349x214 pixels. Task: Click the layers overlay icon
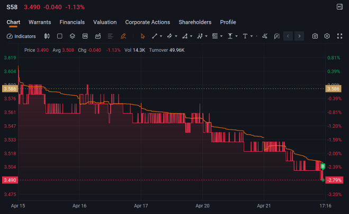(73, 36)
